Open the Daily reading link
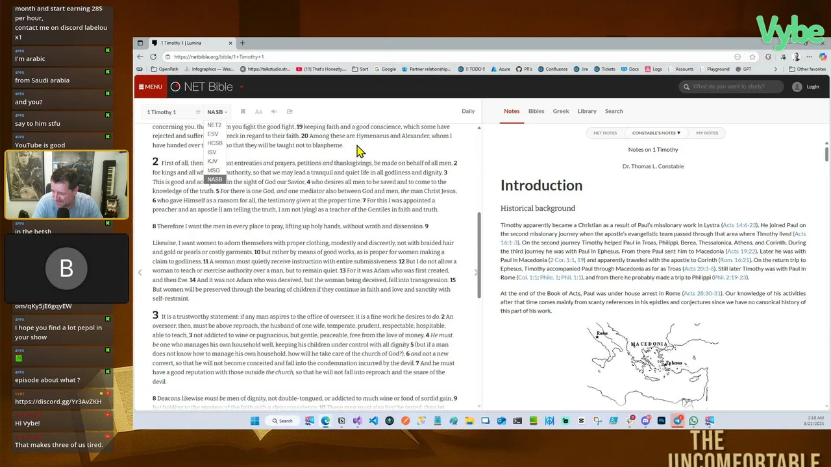Screen dimensions: 831x467 pos(468,111)
